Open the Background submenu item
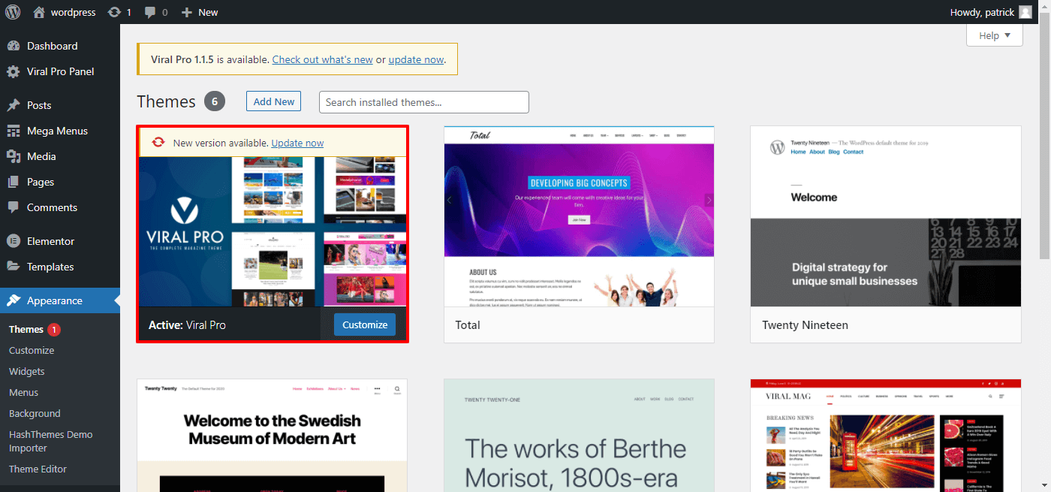 [35, 413]
